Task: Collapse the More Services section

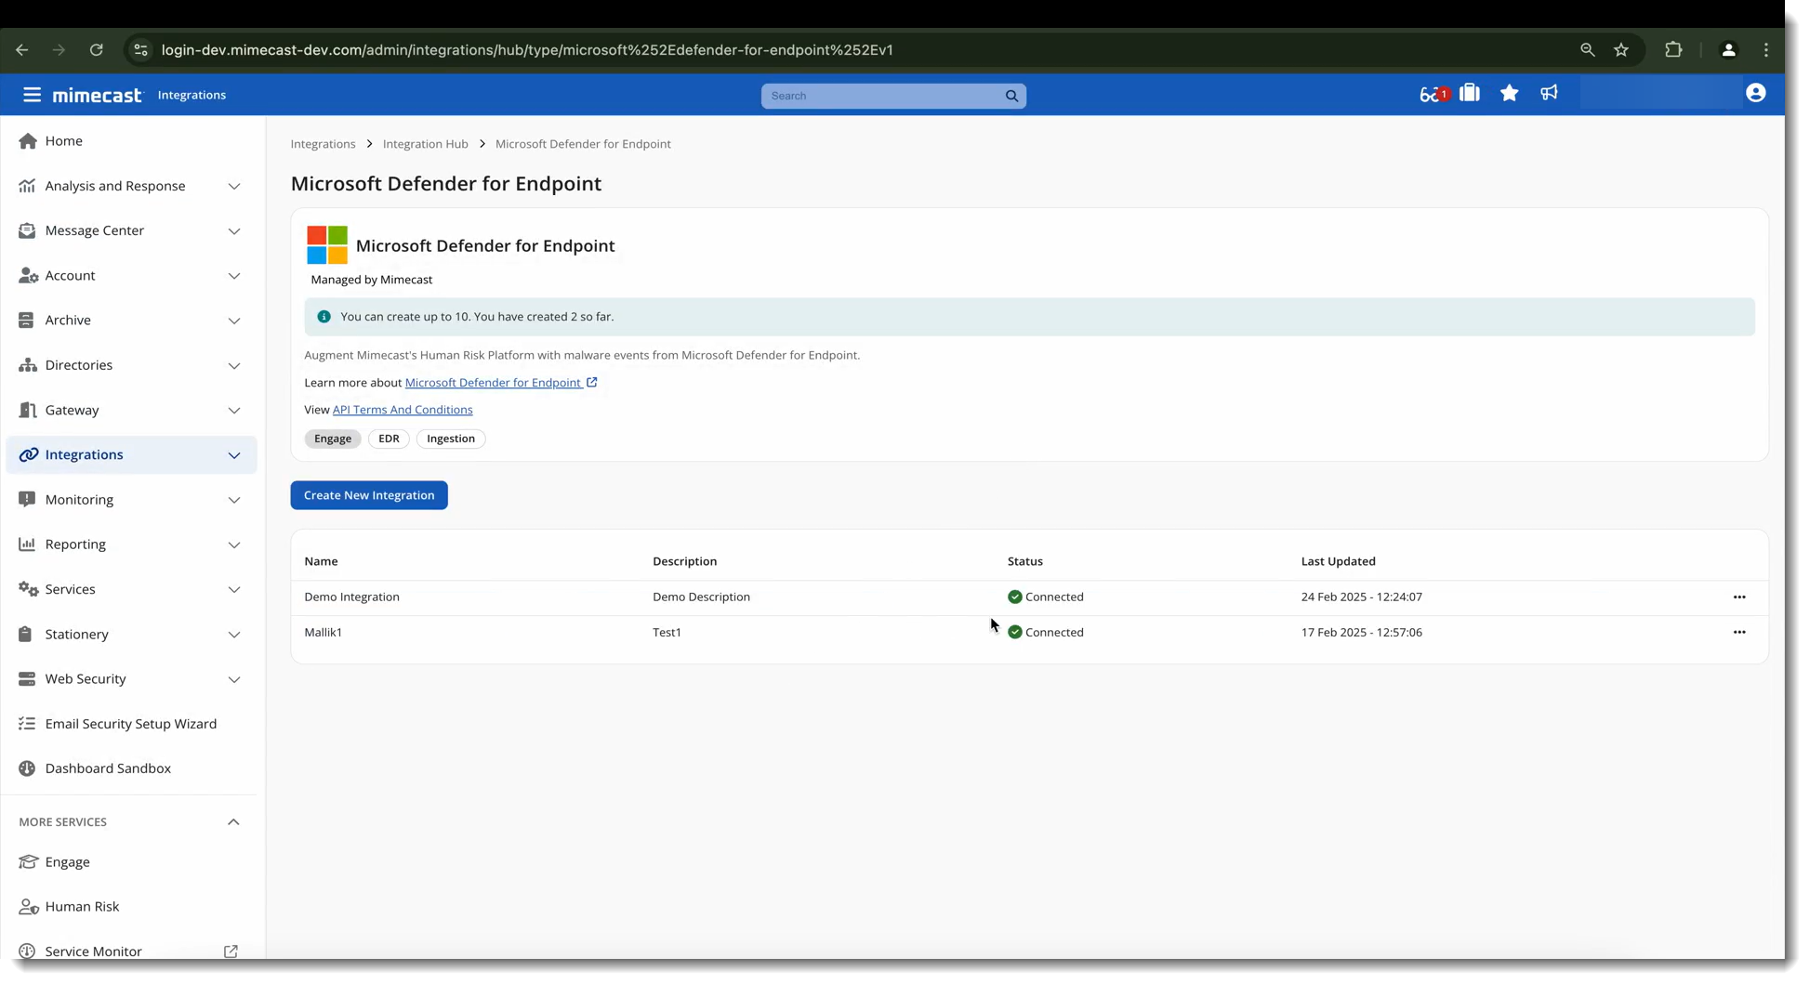Action: coord(233,822)
